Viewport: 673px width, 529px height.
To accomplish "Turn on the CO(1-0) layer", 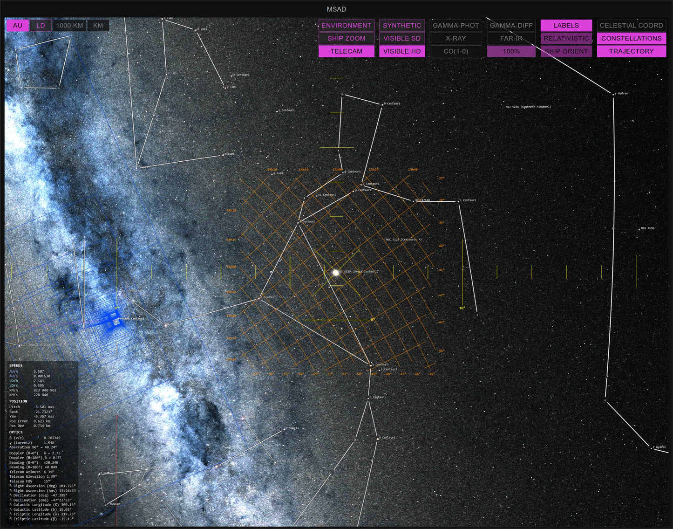I will tap(455, 51).
